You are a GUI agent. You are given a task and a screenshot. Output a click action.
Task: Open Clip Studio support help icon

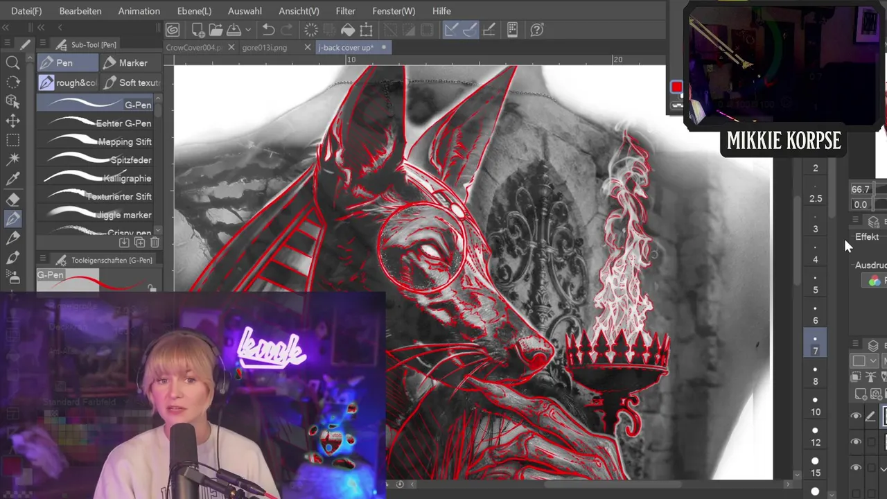536,30
